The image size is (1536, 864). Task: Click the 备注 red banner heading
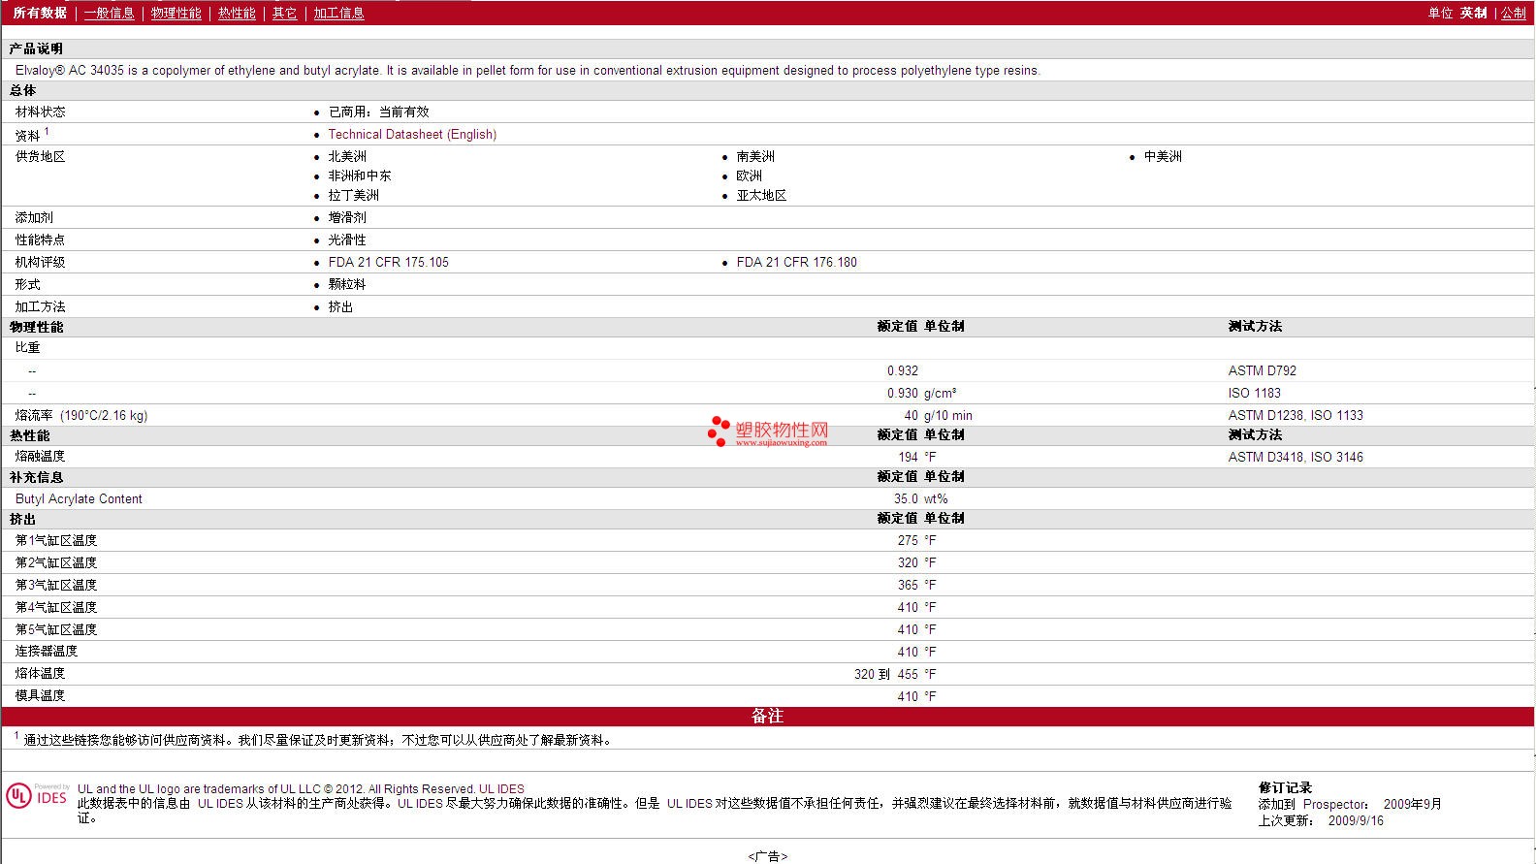click(x=767, y=717)
